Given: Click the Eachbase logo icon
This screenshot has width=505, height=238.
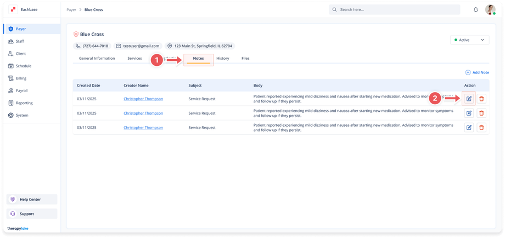Looking at the screenshot, I should 13,9.
